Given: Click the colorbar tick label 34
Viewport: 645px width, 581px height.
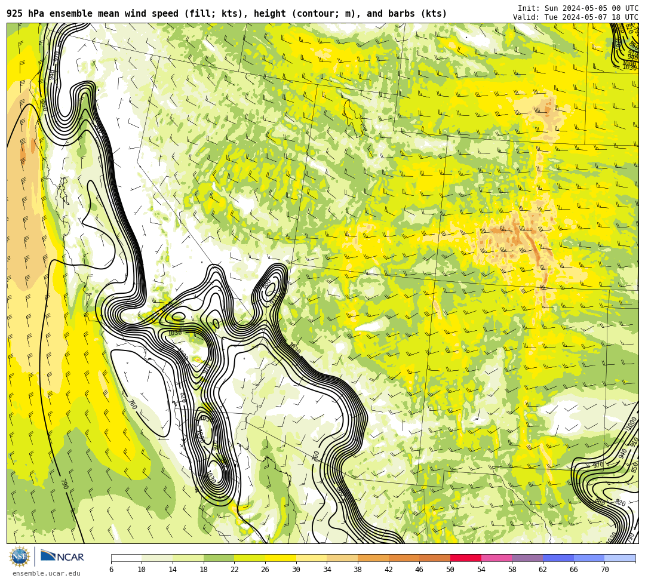Looking at the screenshot, I should point(327,570).
